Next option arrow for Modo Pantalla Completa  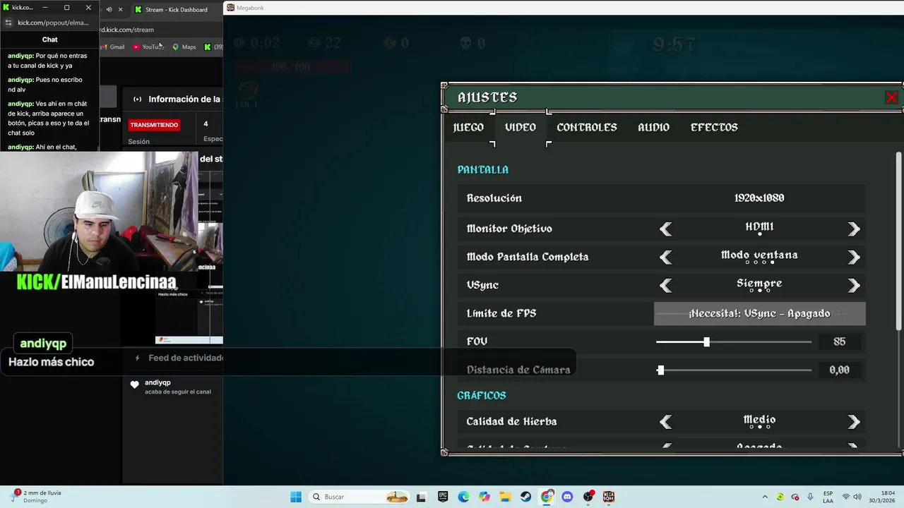(x=853, y=257)
